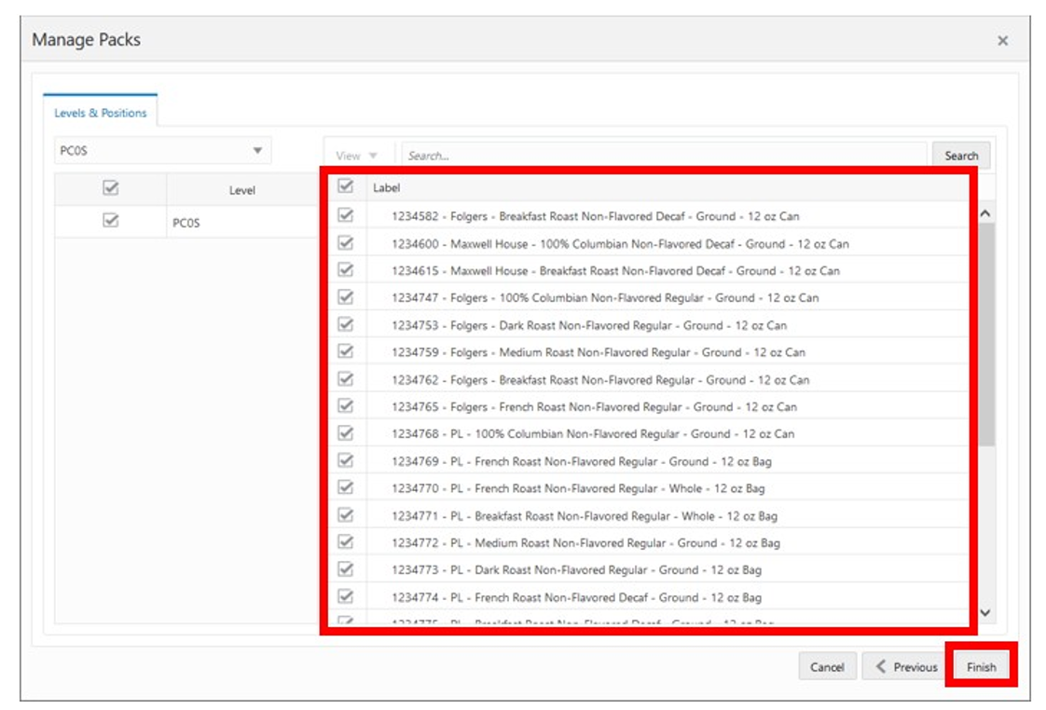Uncheck item 1234615 Maxwell House Breakfast Roast
This screenshot has width=1046, height=710.
346,270
